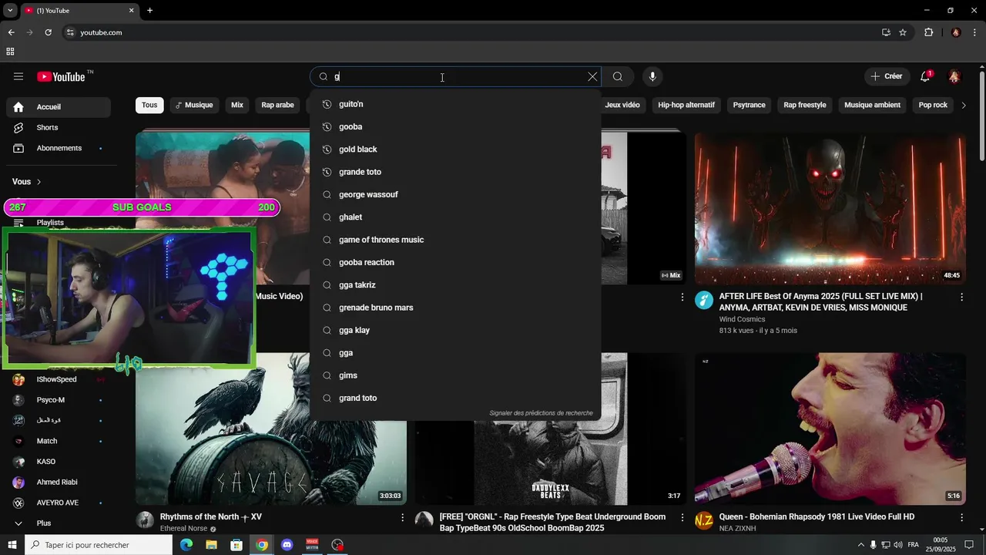Choose 'gga takriz' suggestion

click(x=455, y=285)
